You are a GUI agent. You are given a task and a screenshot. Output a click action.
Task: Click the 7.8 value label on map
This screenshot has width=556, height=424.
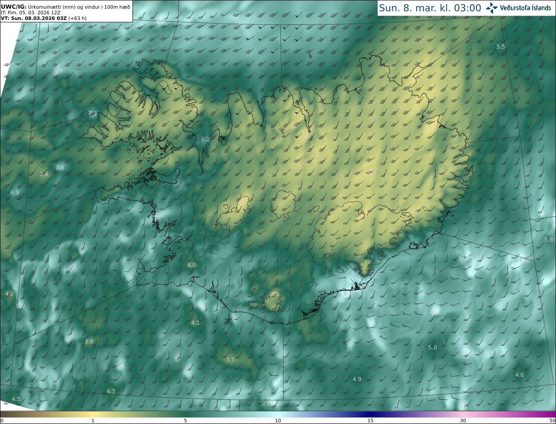coord(60,167)
